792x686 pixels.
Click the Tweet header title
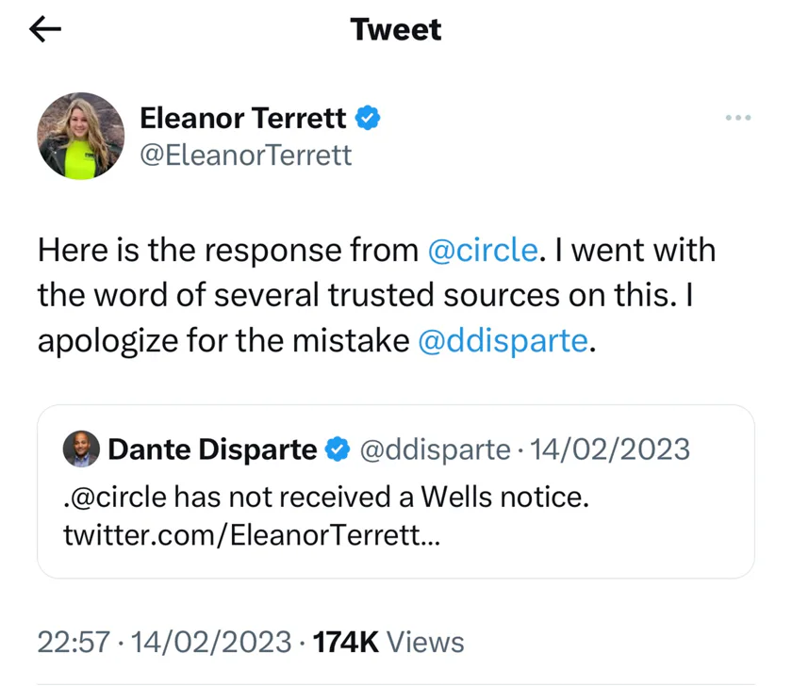(x=396, y=29)
